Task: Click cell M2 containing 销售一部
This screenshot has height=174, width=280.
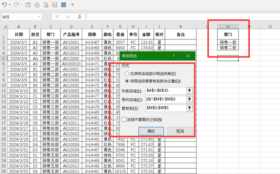Action: (x=228, y=42)
